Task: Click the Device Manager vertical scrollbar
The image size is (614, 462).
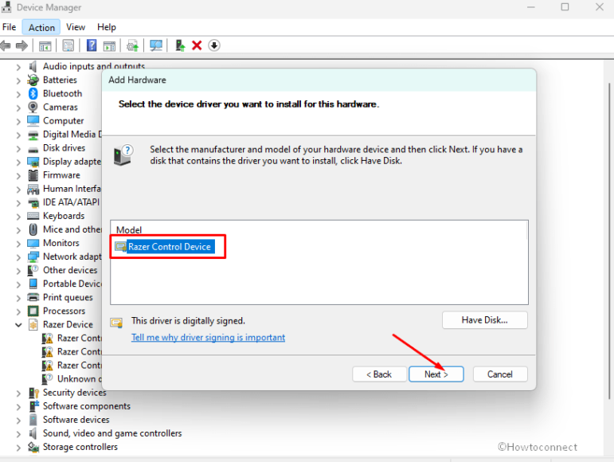Action: [x=609, y=241]
